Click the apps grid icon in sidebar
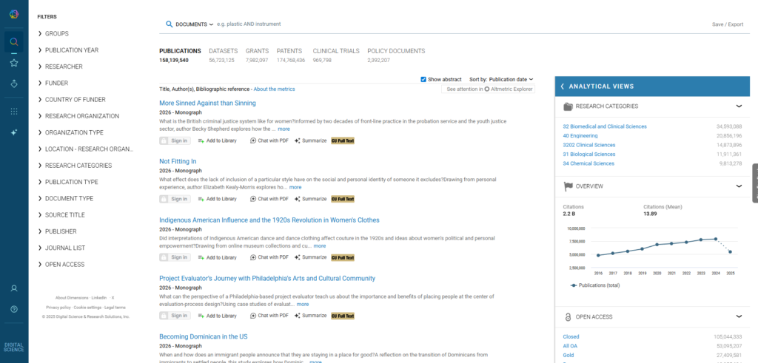 14,111
